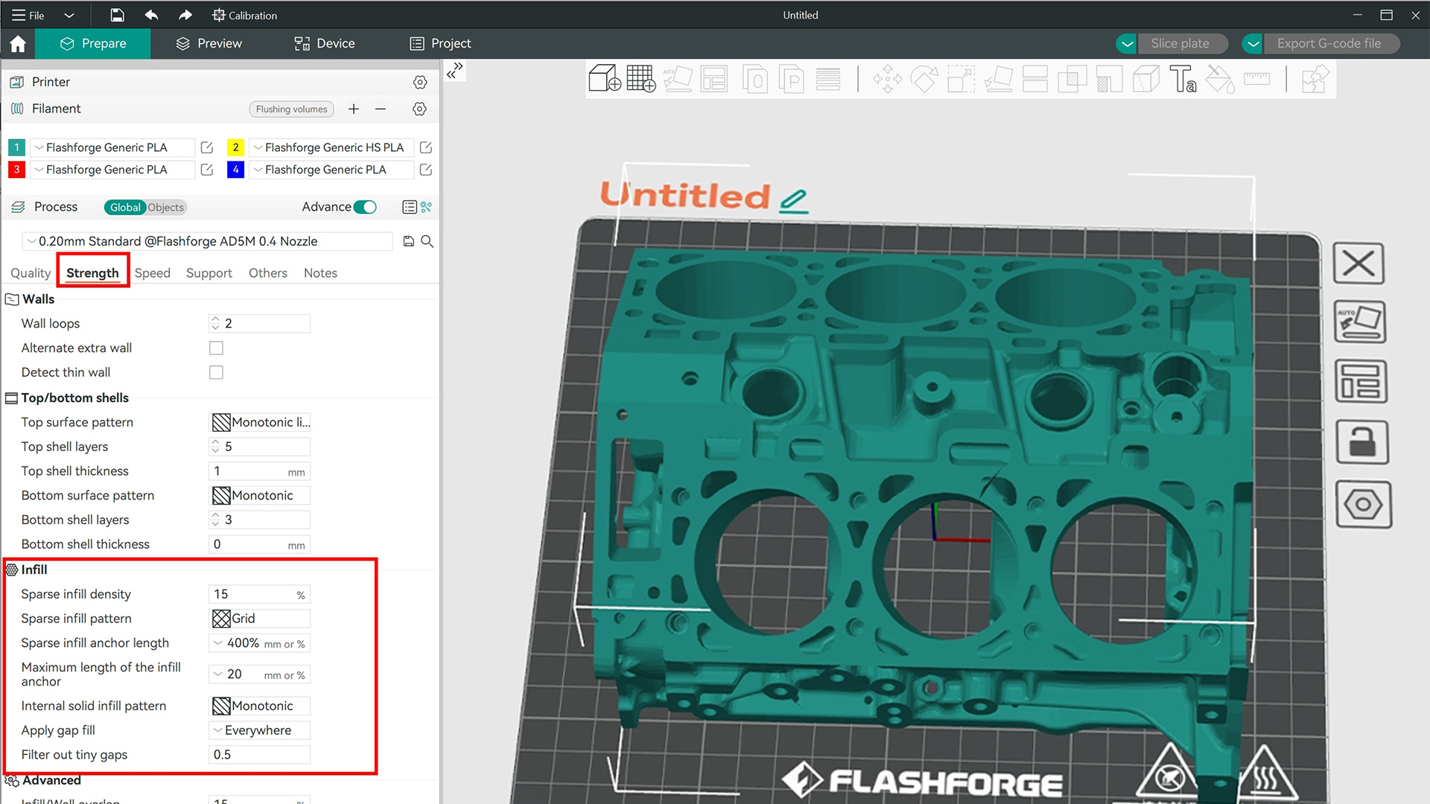The height and width of the screenshot is (804, 1430).
Task: Click Export G-code file button
Action: [x=1332, y=44]
